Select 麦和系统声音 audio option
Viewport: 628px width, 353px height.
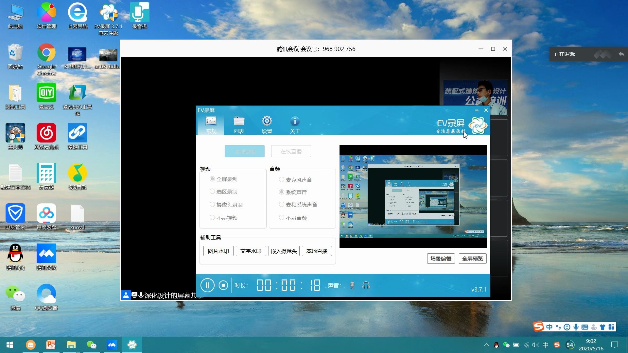298,205
